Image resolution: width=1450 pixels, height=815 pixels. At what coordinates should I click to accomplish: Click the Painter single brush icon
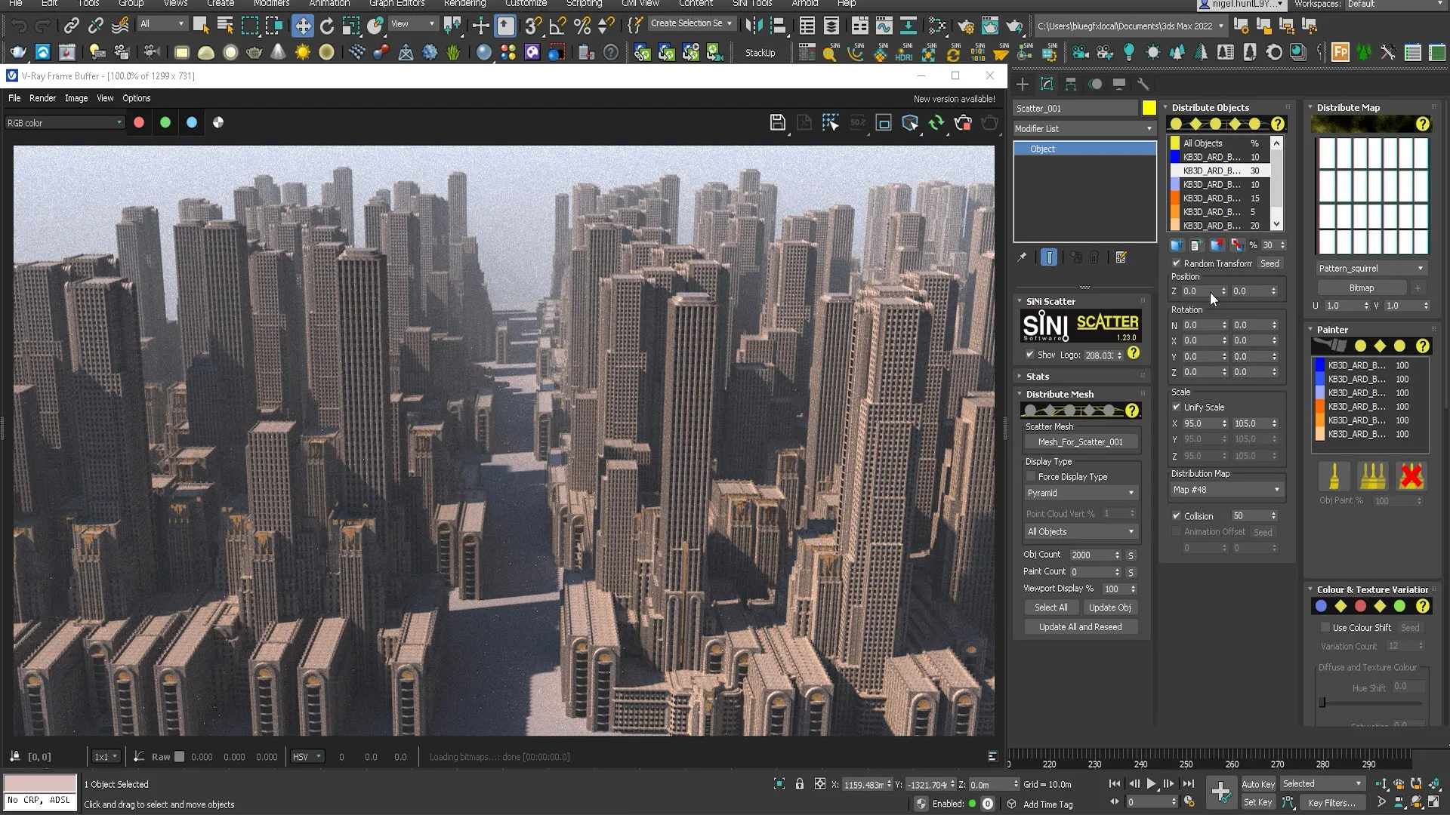point(1334,476)
